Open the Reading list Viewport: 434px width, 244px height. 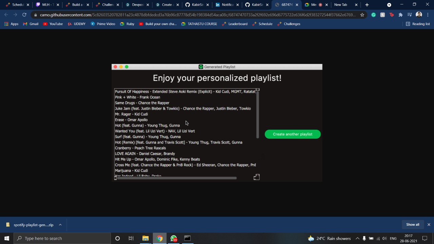pos(418,24)
